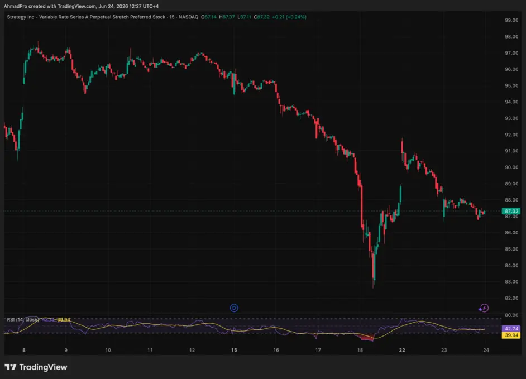Click the yellow 39.94 RSI average label
Viewport: 526px width, 379px height.
[511, 335]
